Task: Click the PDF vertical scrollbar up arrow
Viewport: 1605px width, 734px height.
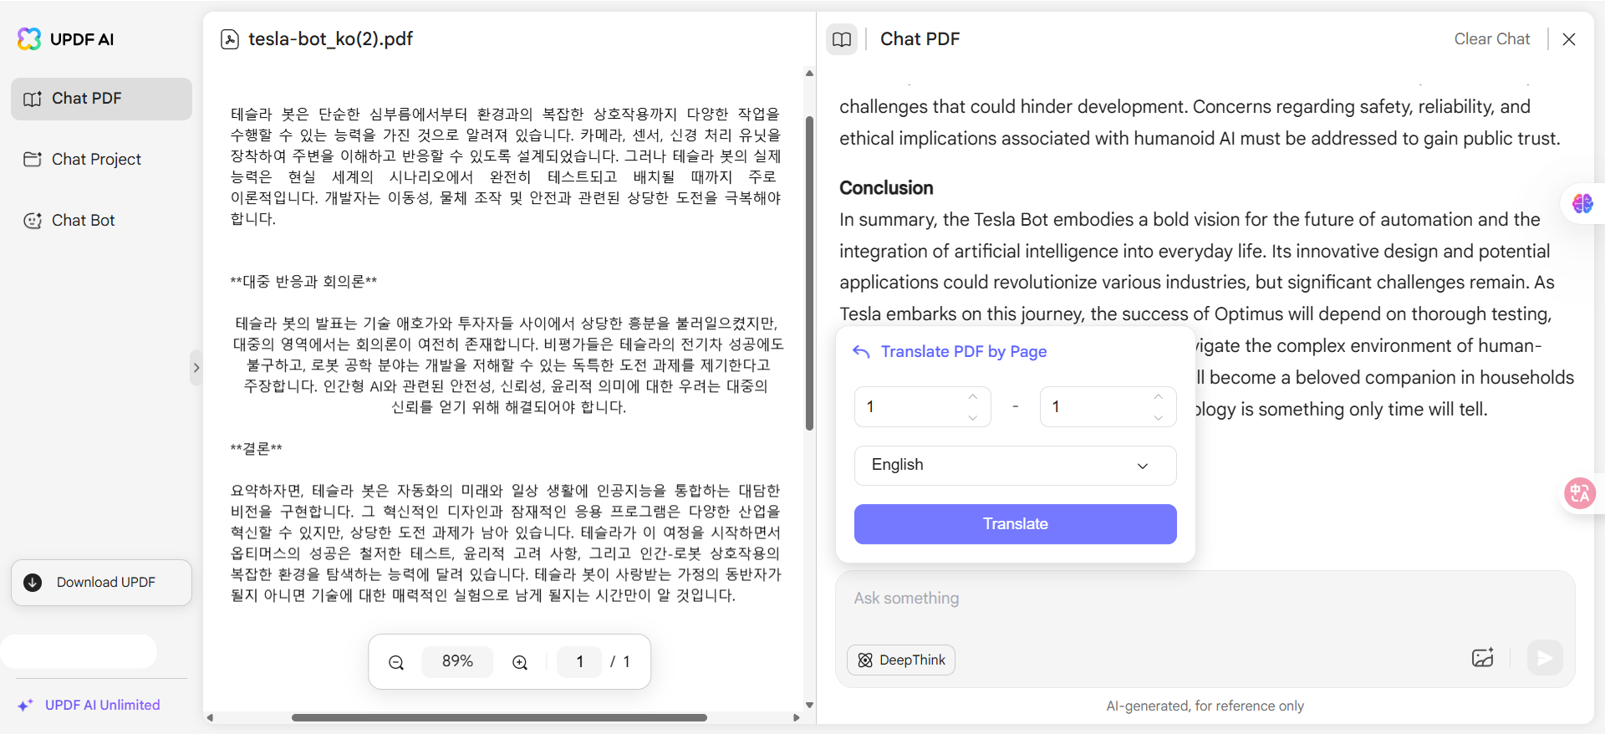Action: point(809,74)
